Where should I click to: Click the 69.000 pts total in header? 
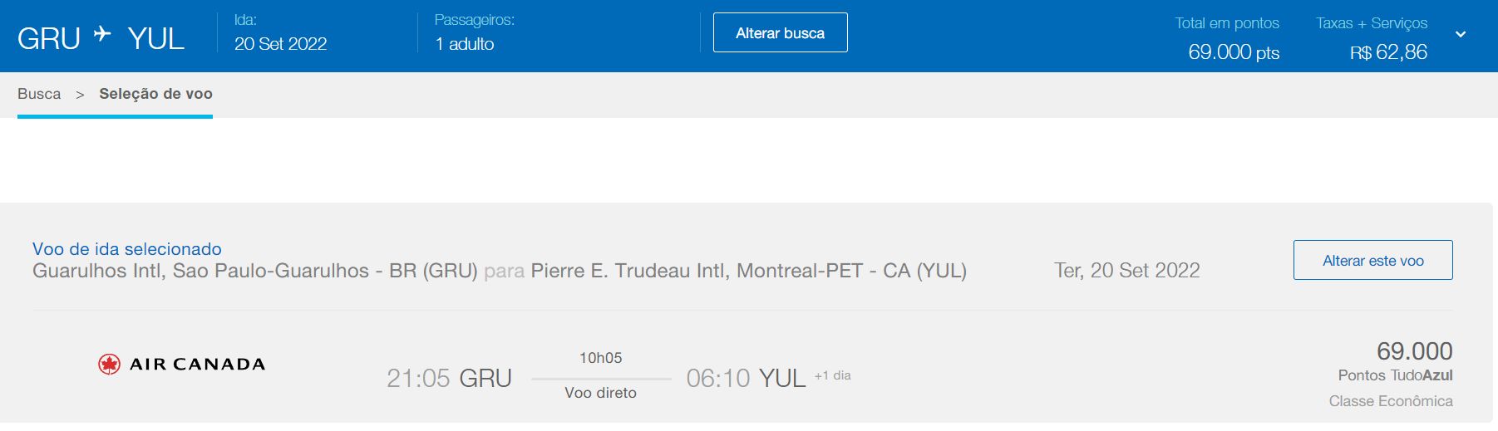[x=1233, y=52]
